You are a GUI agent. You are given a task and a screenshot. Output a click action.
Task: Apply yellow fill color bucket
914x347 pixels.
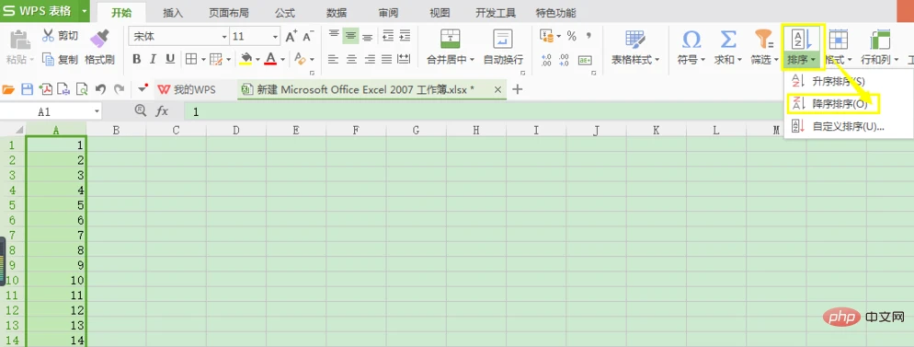246,59
